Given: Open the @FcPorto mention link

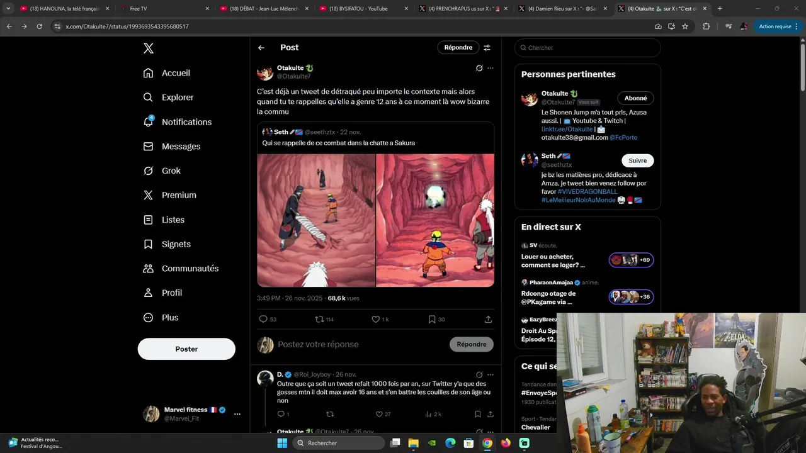Looking at the screenshot, I should [623, 137].
